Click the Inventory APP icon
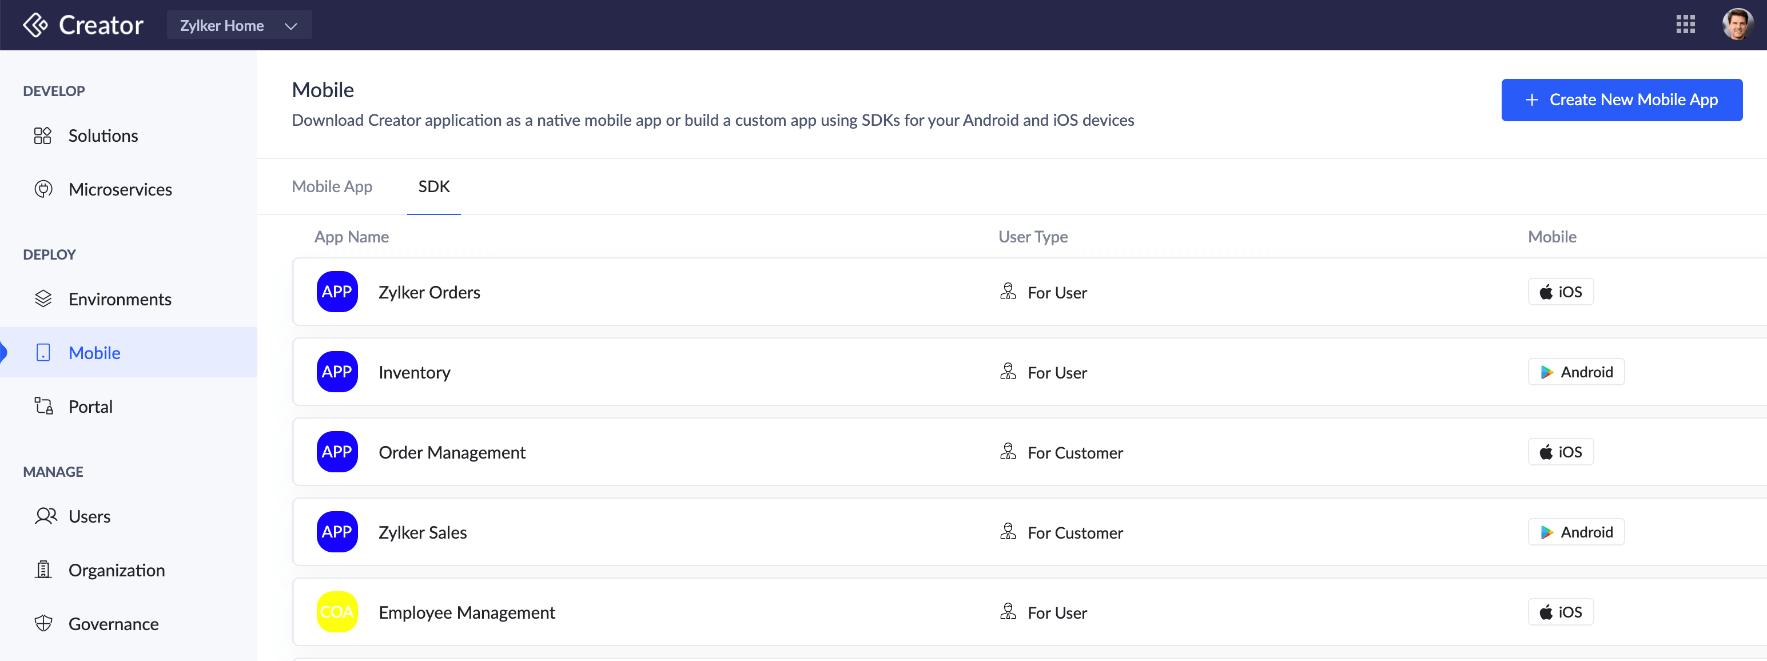Viewport: 1767px width, 661px height. (x=337, y=372)
